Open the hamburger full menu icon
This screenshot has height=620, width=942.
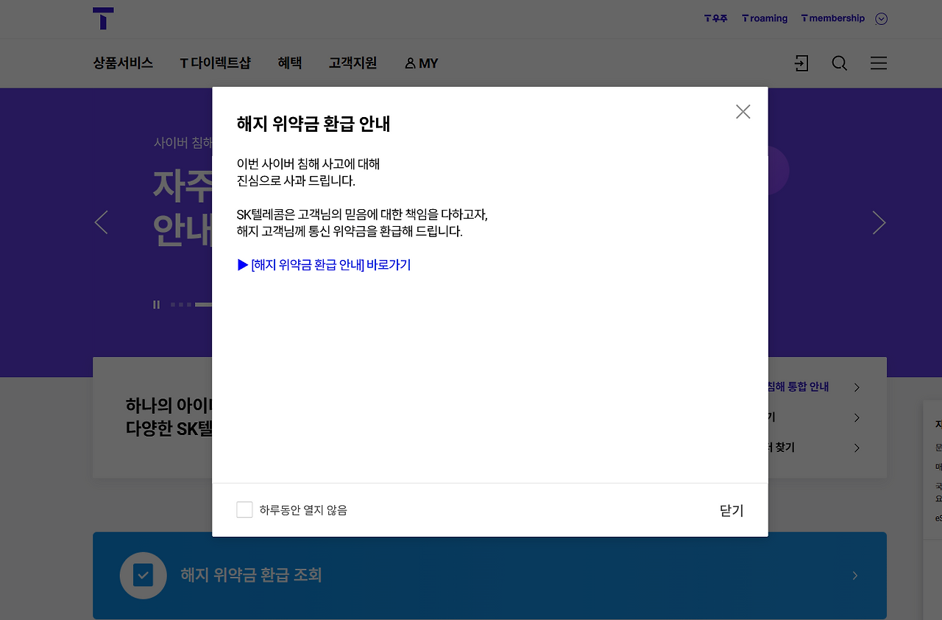coord(879,63)
